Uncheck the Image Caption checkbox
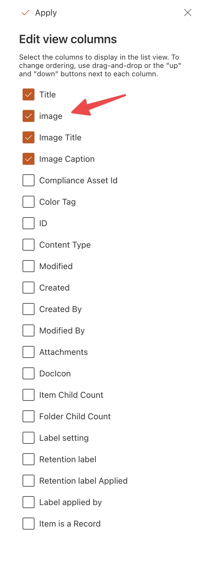 point(29,159)
